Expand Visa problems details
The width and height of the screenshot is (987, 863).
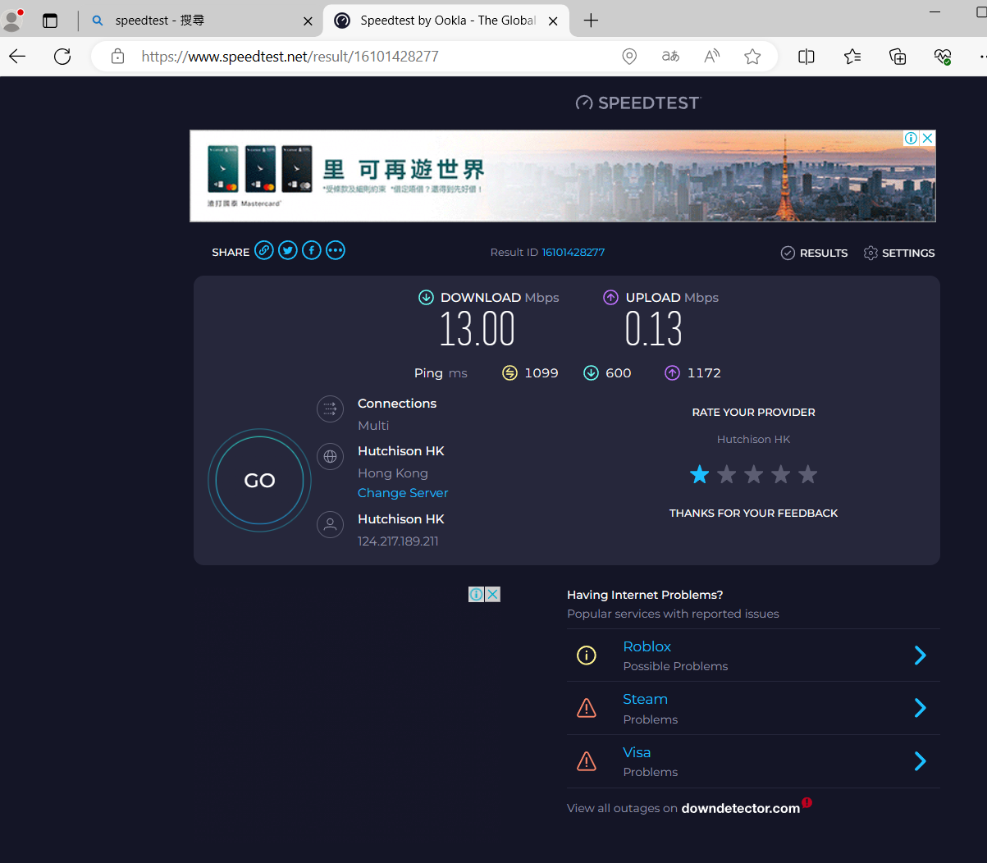click(x=920, y=760)
